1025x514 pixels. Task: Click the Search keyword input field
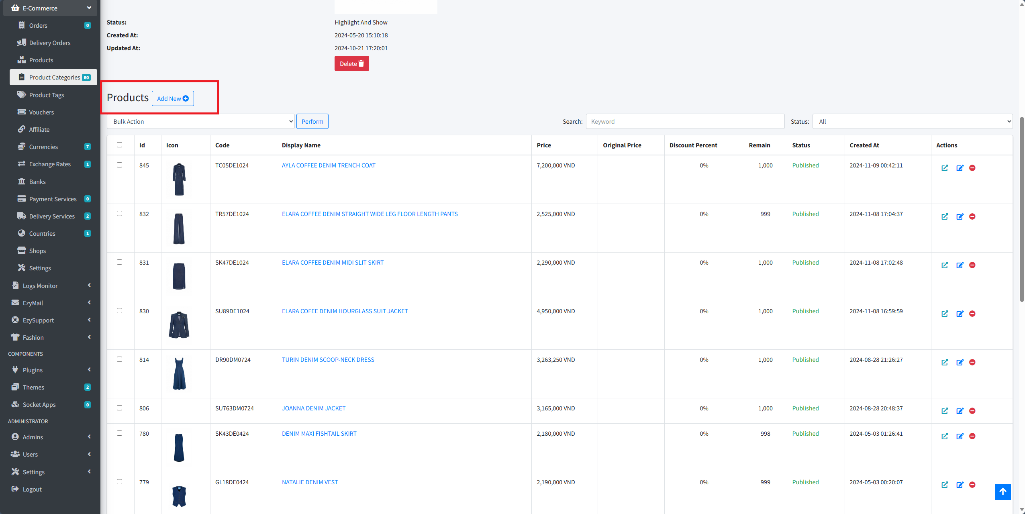point(685,121)
